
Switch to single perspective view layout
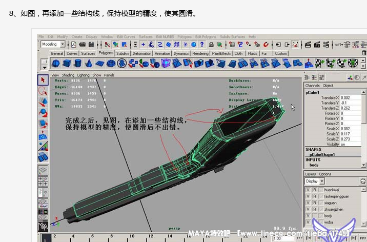pos(43,171)
